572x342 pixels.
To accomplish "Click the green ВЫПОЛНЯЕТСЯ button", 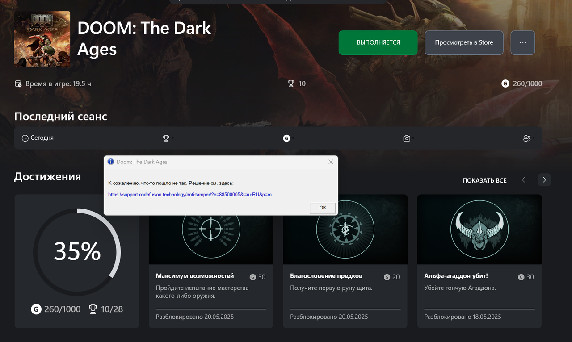I will (x=378, y=42).
